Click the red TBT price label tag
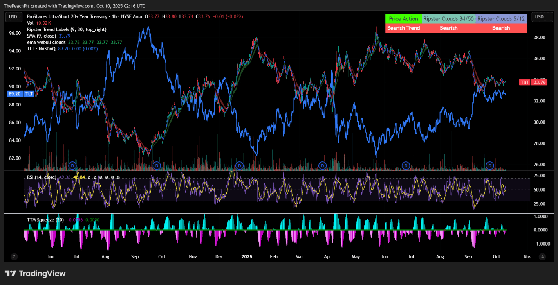 point(524,82)
